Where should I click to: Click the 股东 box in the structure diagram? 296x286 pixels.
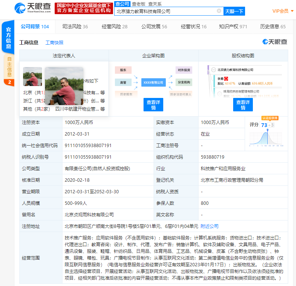(123, 70)
